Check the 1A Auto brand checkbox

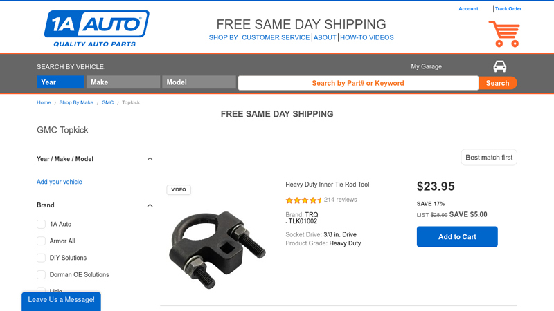coord(42,225)
